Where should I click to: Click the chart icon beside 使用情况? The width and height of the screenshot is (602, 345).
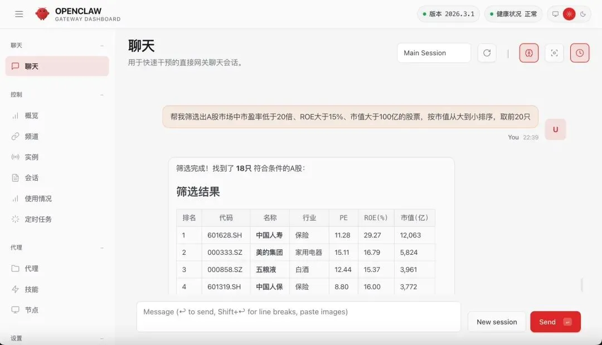pyautogui.click(x=16, y=198)
